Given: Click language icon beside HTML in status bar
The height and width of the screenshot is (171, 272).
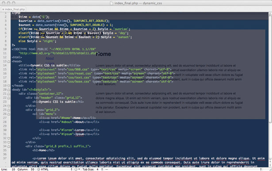Looking at the screenshot, I should [38, 169].
